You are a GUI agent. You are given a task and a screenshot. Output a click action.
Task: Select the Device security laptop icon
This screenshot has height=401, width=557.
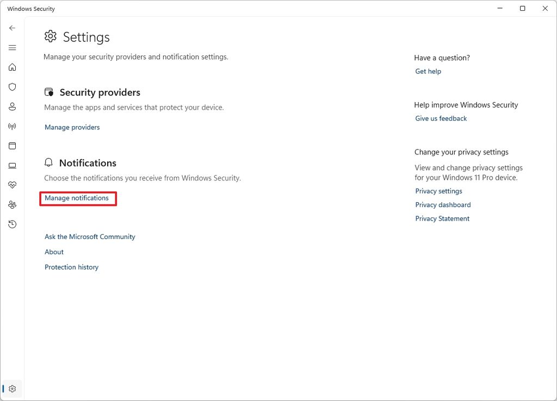[x=12, y=165]
